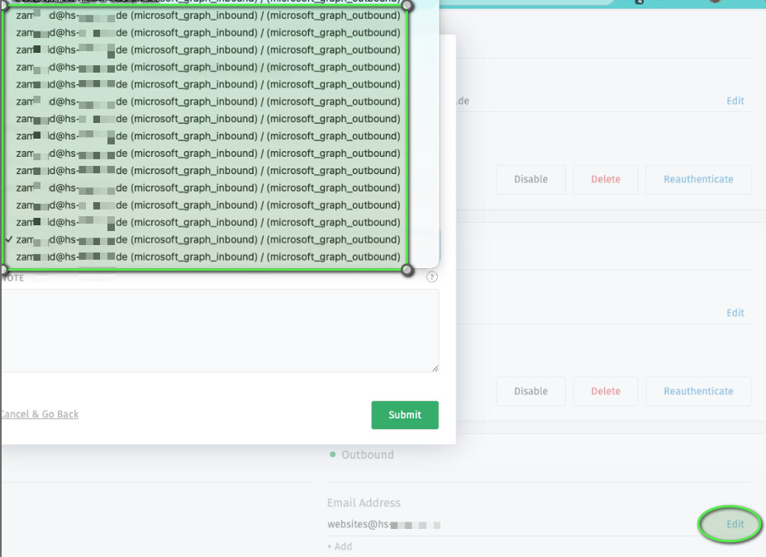Click inside the Note text area
Viewport: 766px width, 557px height.
(219, 330)
